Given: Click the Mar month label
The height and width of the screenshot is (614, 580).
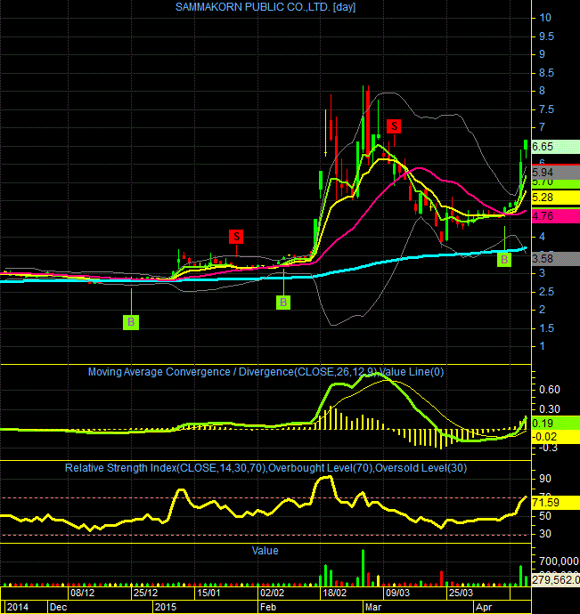Looking at the screenshot, I should (x=373, y=607).
